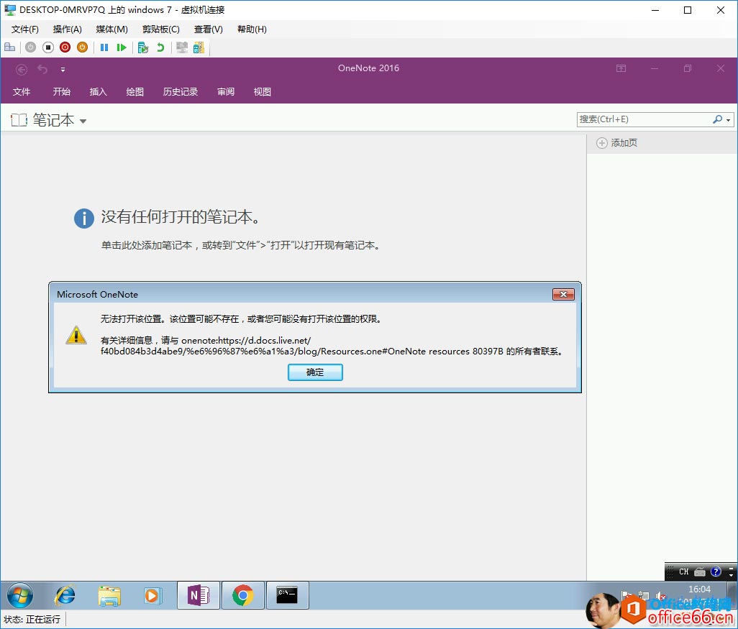This screenshot has width=738, height=629.
Task: Open Chrome from the taskbar
Action: (242, 596)
